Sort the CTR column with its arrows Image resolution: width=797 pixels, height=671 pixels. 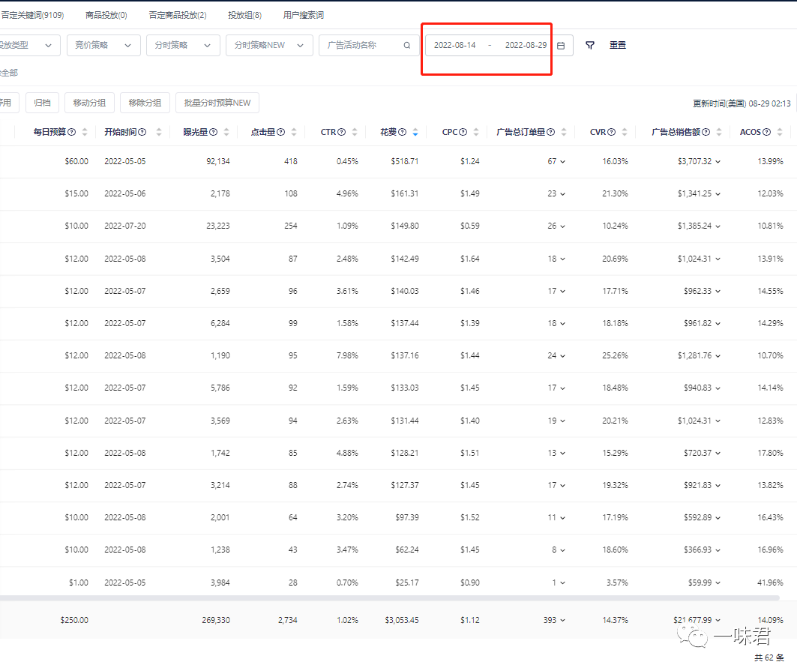point(355,132)
